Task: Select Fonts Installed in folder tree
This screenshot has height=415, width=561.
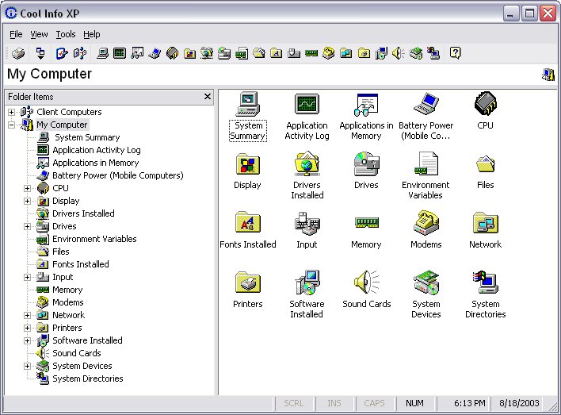Action: [81, 264]
